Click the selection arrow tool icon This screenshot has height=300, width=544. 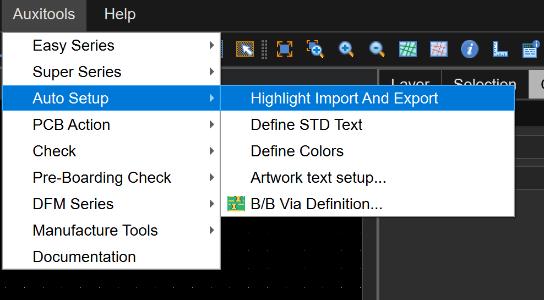244,50
